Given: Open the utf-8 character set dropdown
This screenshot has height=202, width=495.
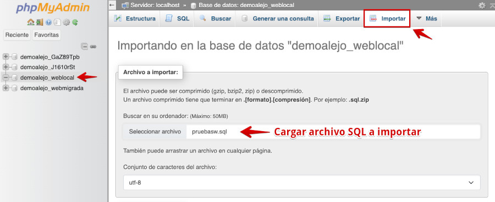Looking at the screenshot, I should click(x=302, y=182).
